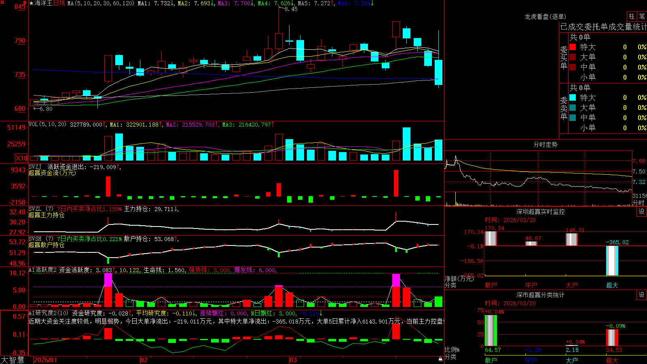Open the MA(5,10,20,30,60,120) indicator parameters
Screen dimensions: 647x364
pyautogui.click(x=101, y=3)
